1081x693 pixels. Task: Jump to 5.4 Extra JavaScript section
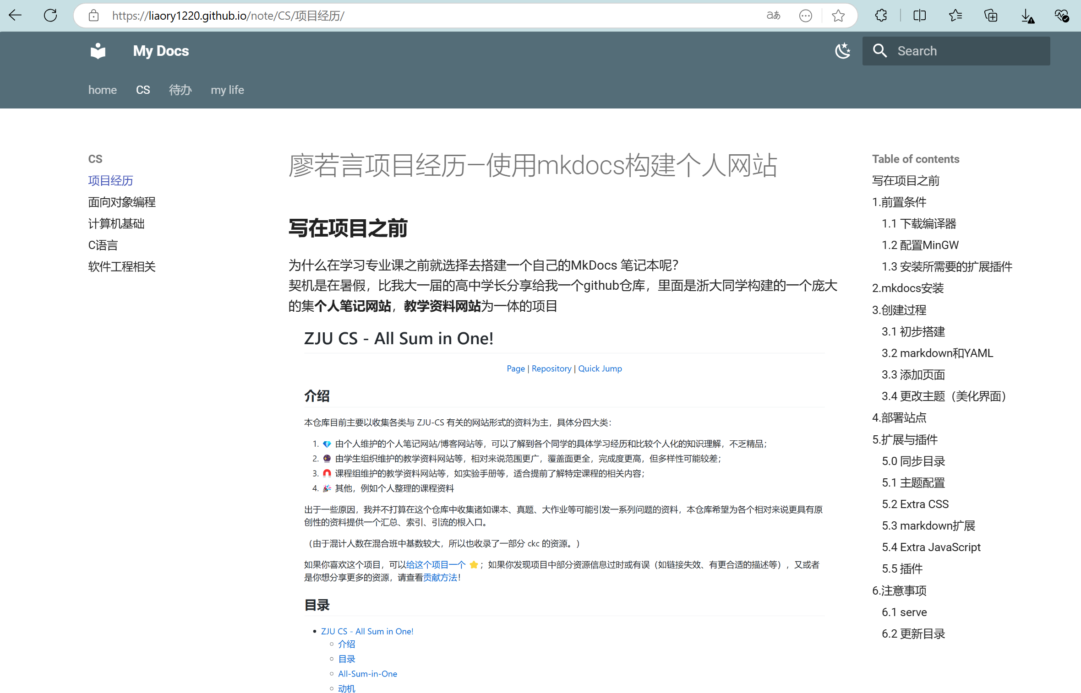point(931,547)
